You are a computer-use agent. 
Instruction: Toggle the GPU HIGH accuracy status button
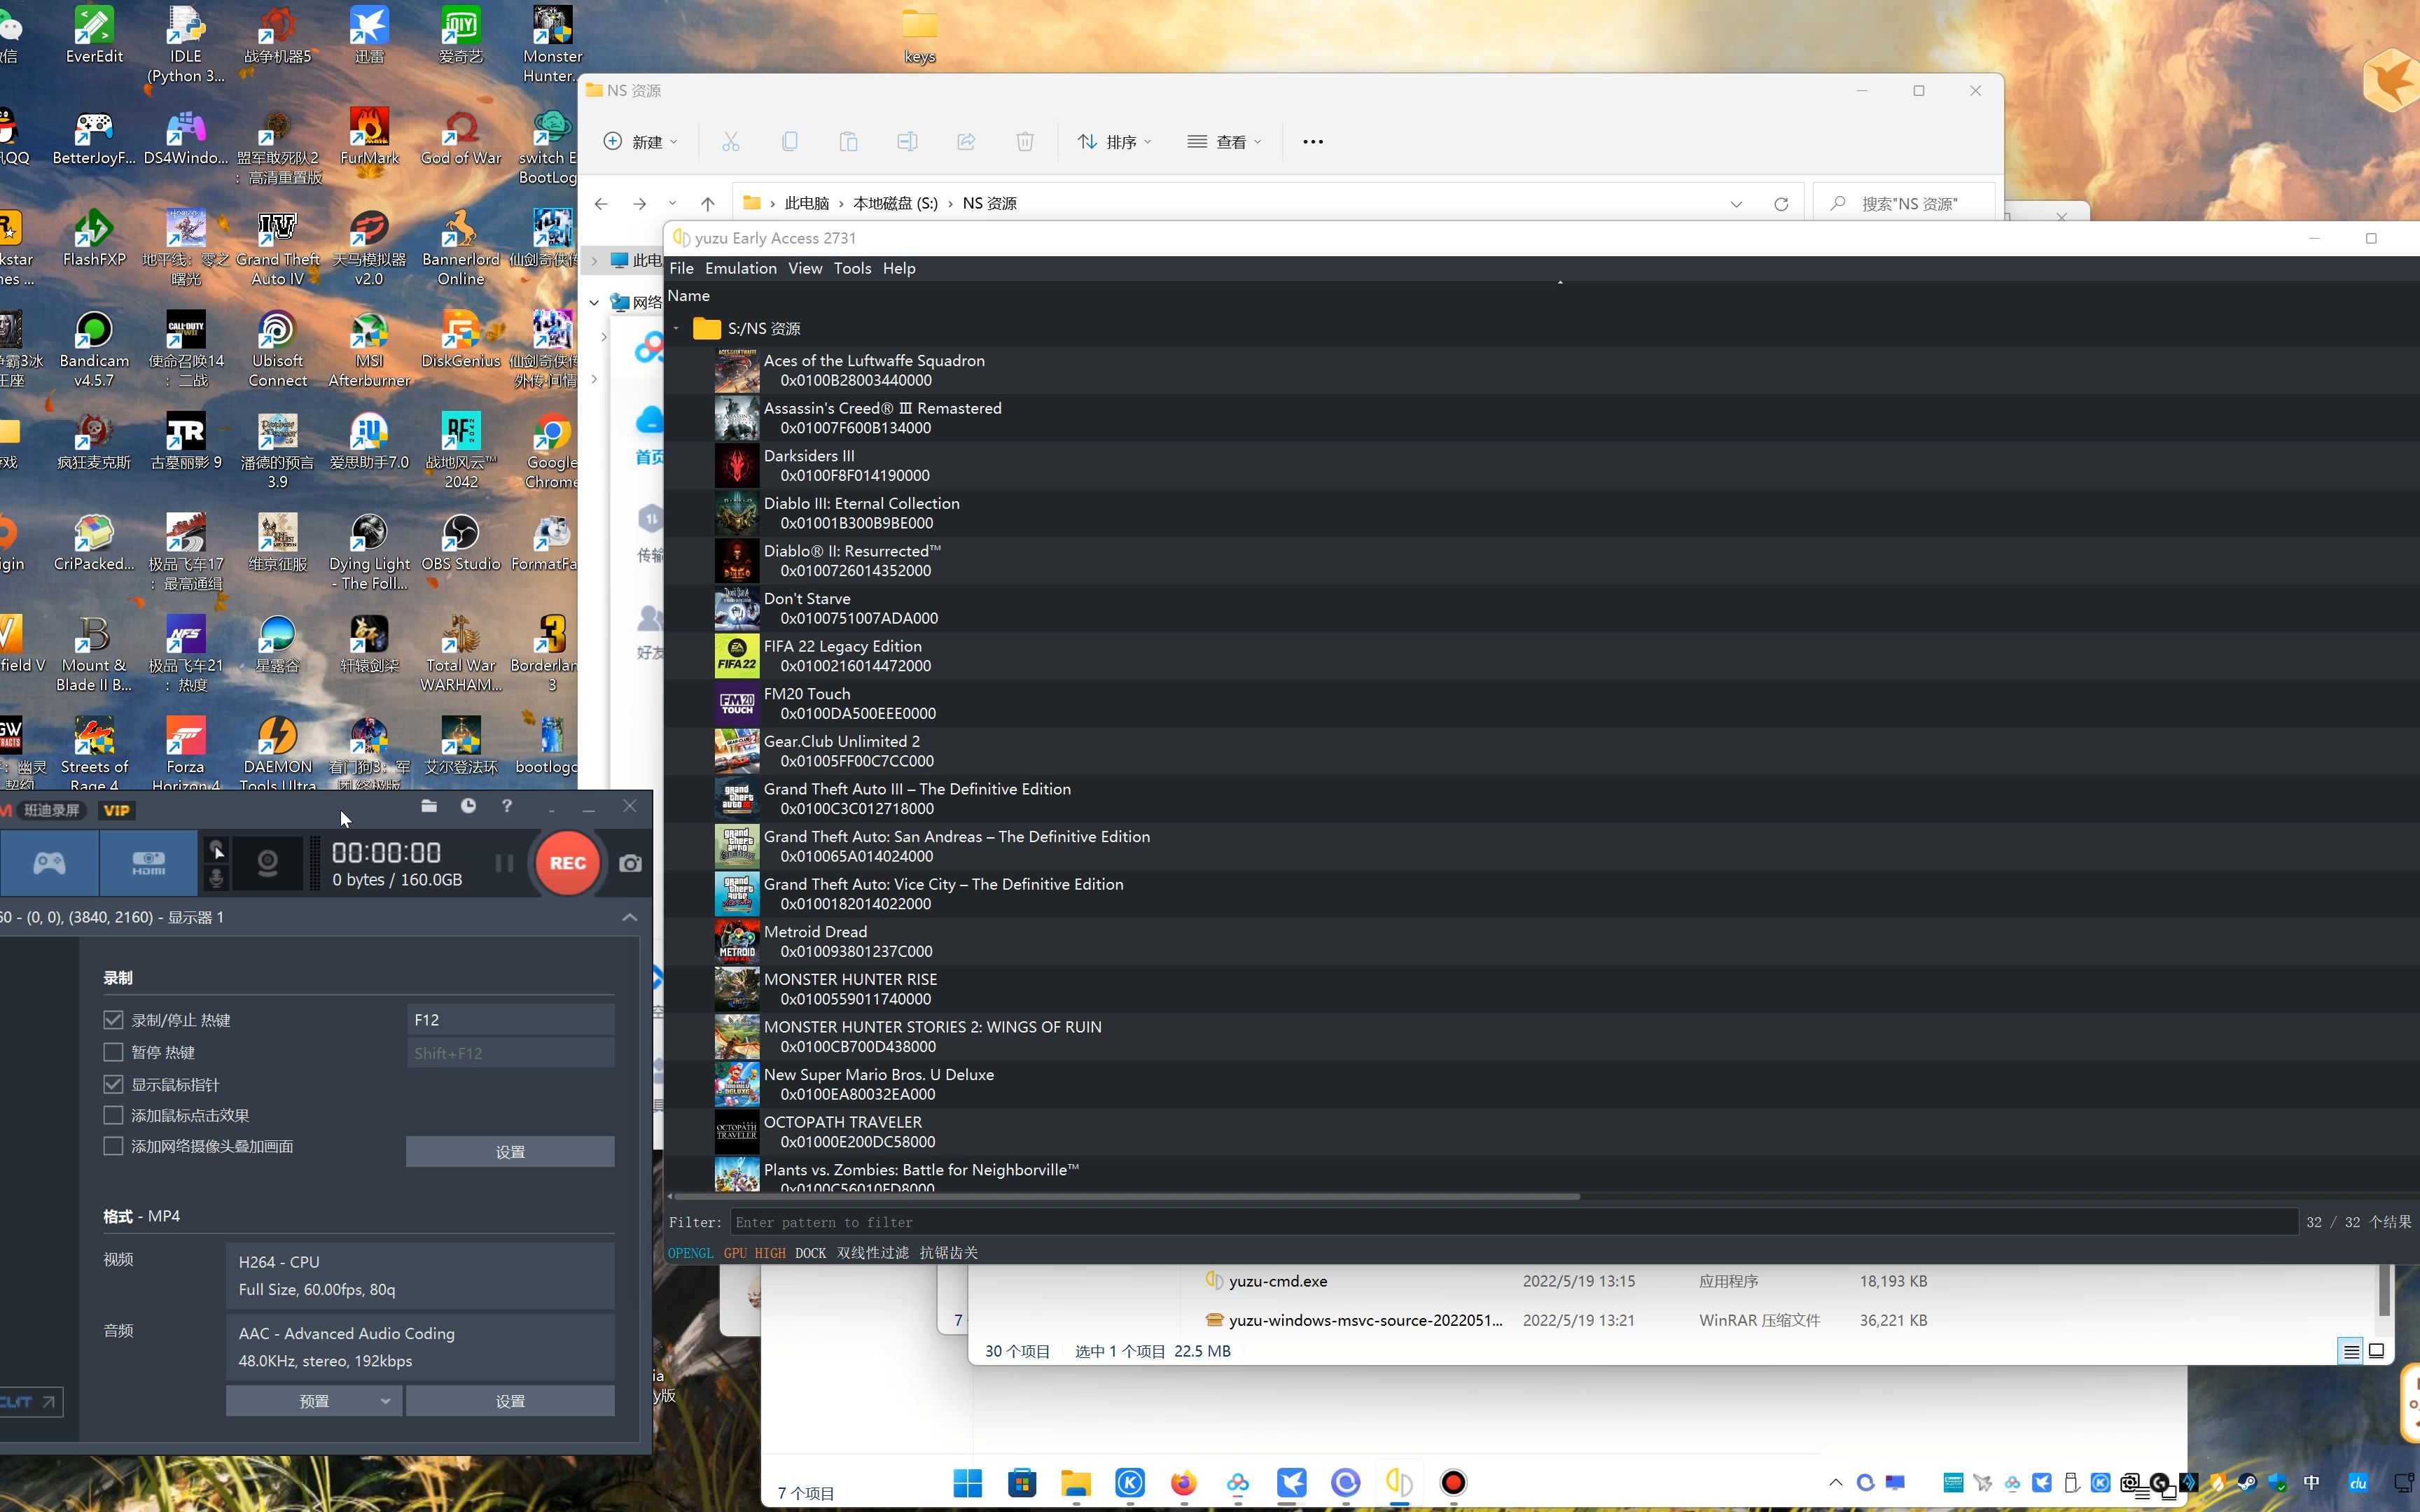coord(754,1253)
